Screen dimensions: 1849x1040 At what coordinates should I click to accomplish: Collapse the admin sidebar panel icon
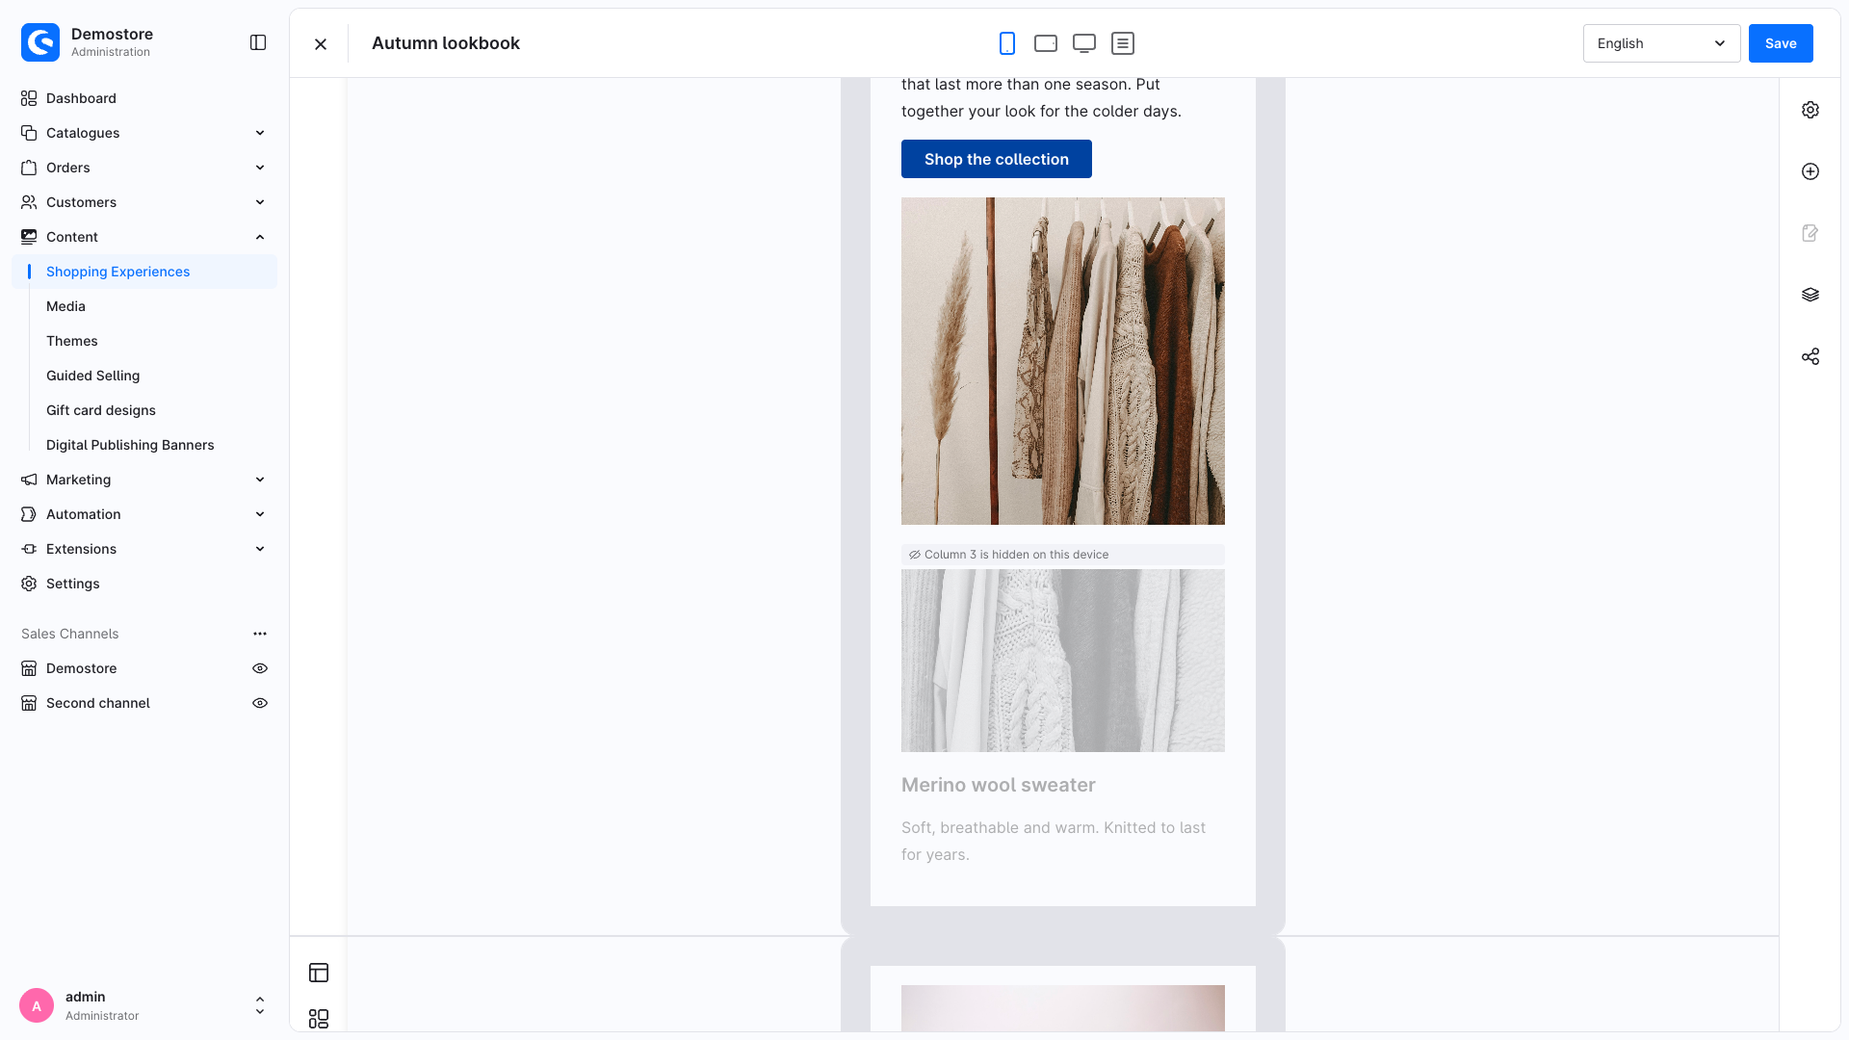(x=258, y=42)
